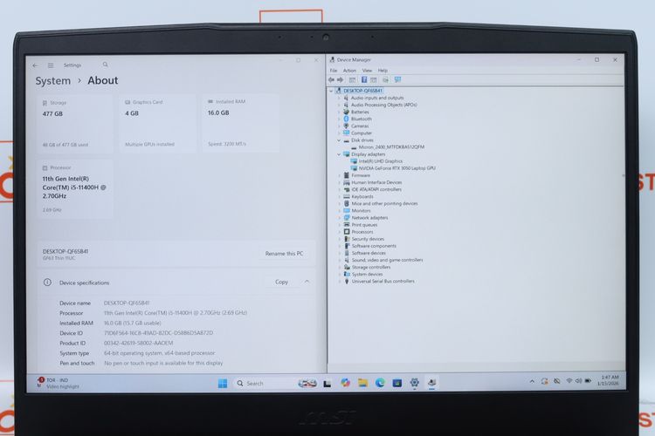The width and height of the screenshot is (655, 436).
Task: Open File Explorer from taskbar
Action: 362,383
